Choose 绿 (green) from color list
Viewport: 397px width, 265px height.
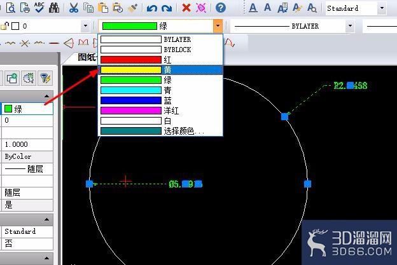[160, 80]
